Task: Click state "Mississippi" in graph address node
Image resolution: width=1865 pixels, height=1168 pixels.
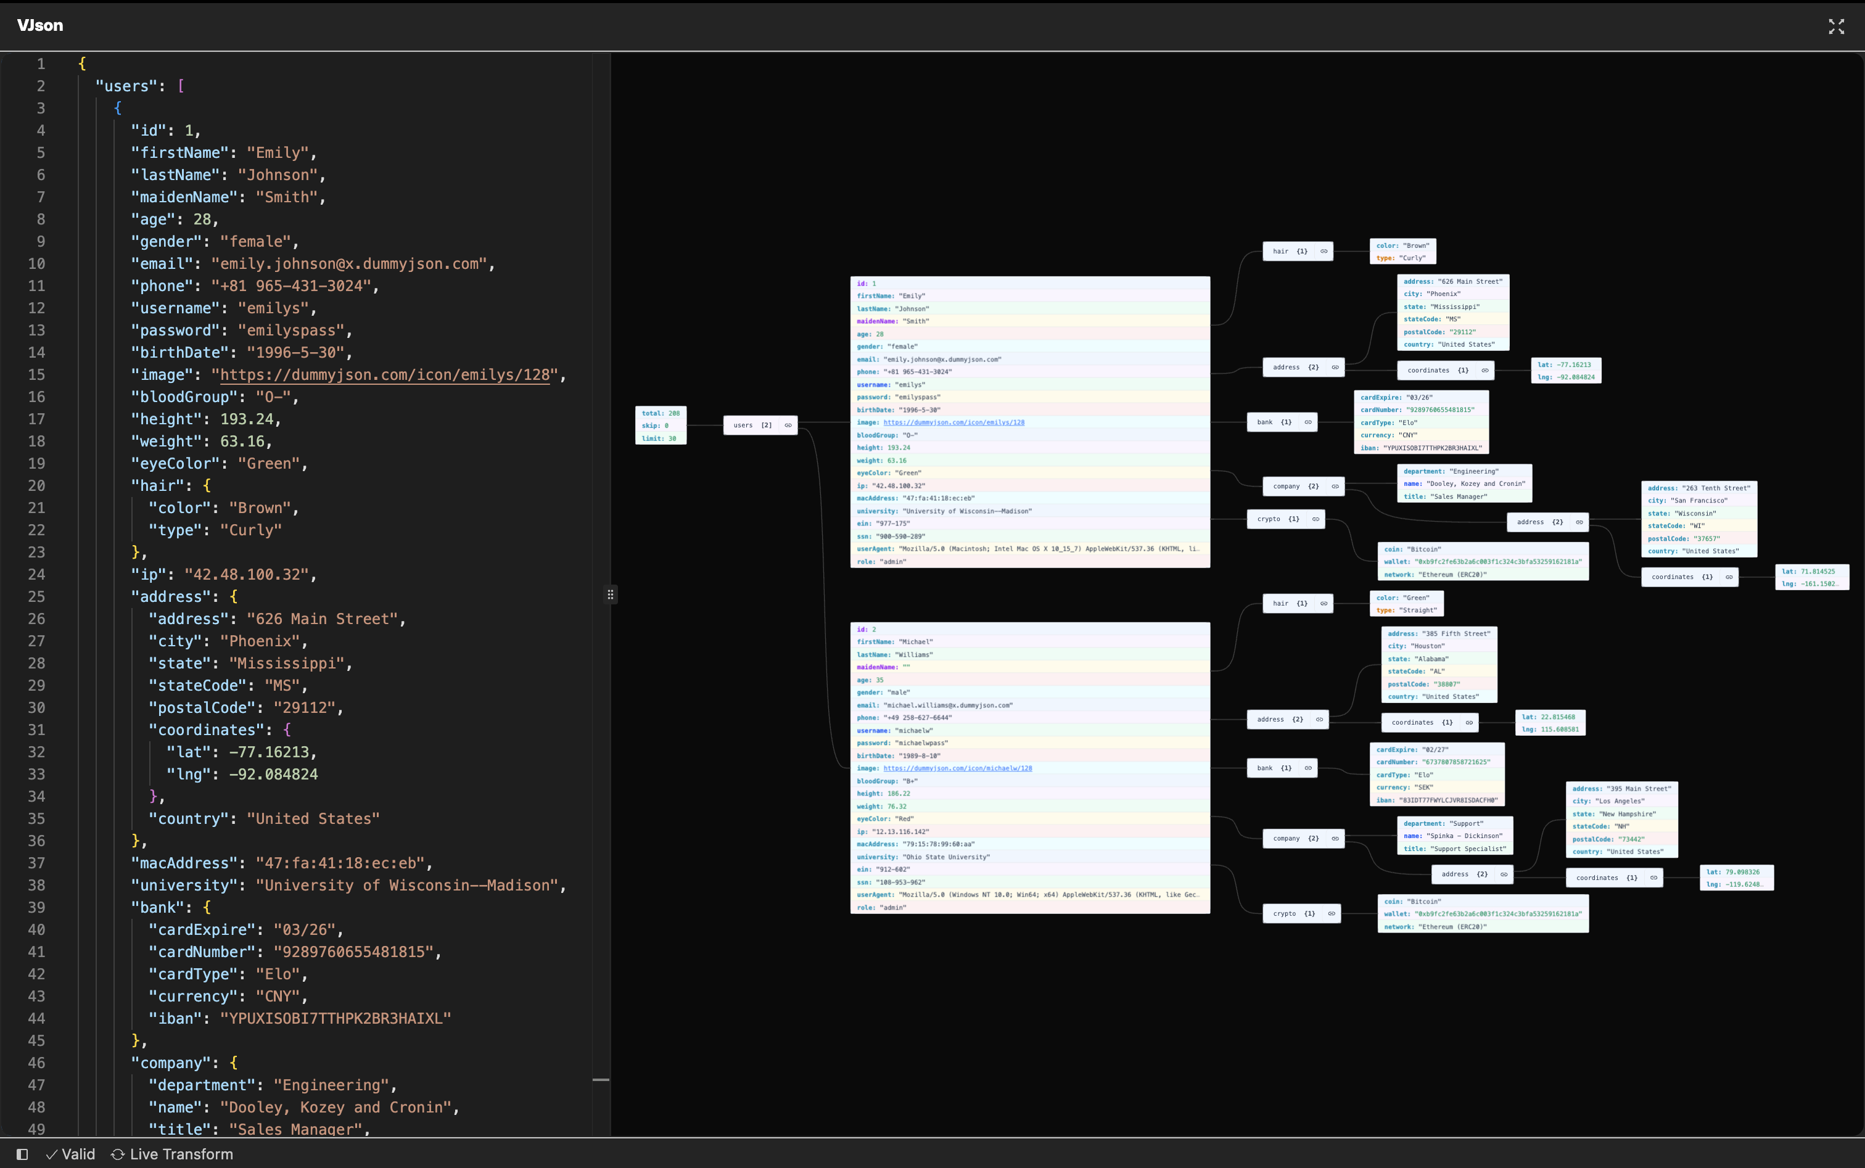Action: tap(1452, 306)
